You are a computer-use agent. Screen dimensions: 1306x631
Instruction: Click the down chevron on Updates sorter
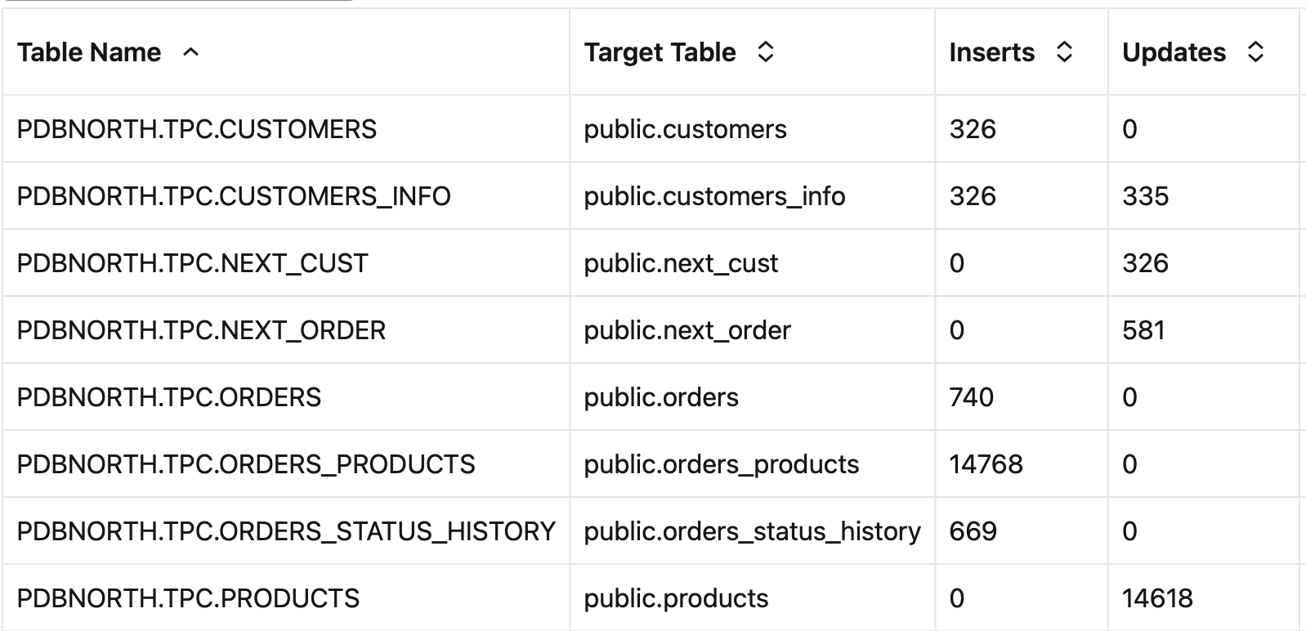pos(1256,57)
